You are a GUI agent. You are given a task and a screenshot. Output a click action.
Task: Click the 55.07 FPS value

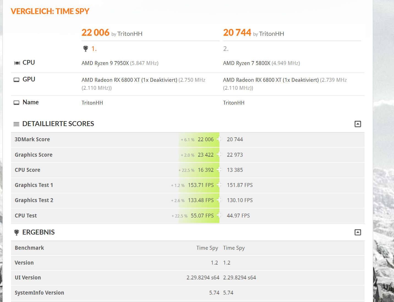202,216
